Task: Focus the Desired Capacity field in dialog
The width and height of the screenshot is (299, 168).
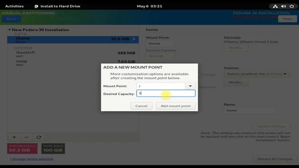Action: click(166, 93)
